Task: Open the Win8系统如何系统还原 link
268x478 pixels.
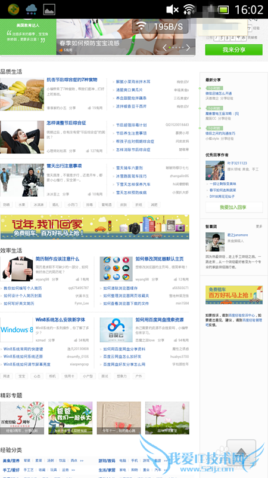Action: pos(23,357)
